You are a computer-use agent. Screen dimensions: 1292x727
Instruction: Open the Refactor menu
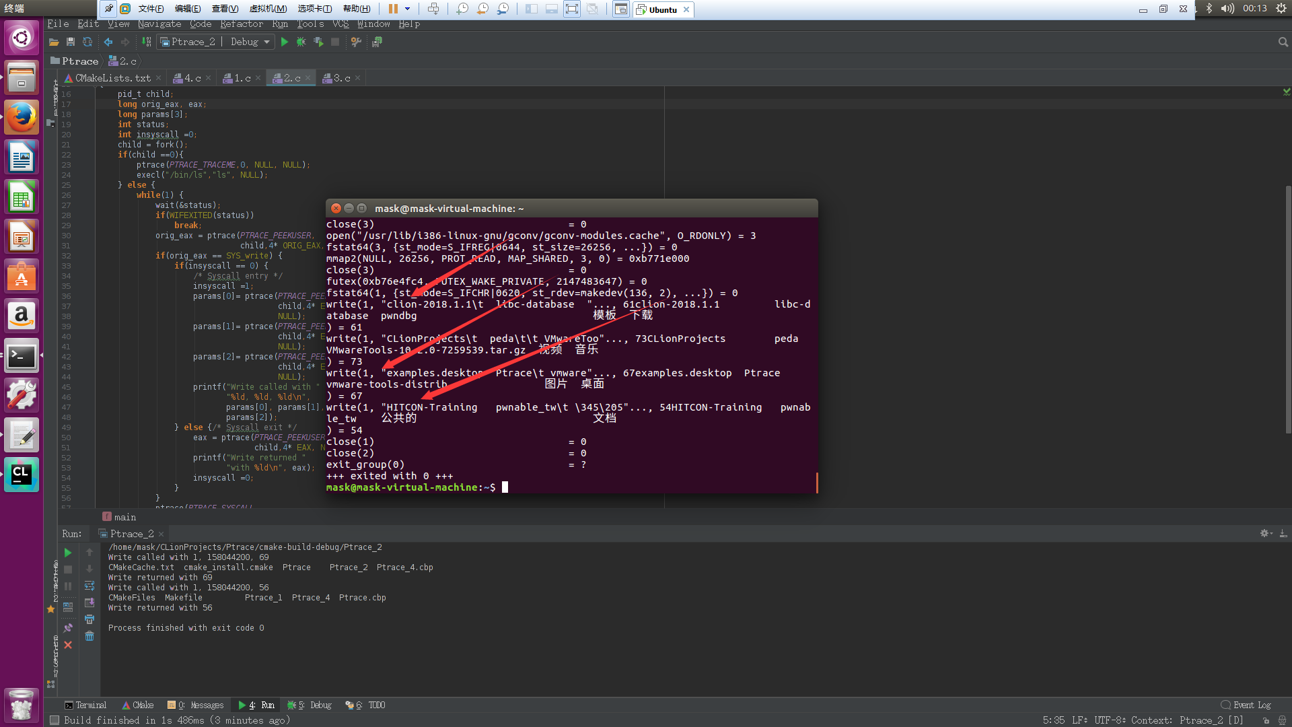[241, 24]
